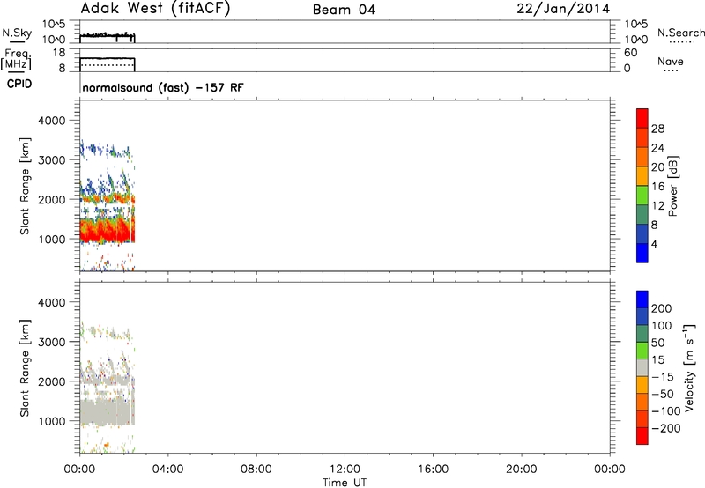Click the '18' label on frequency axis
This screenshot has width=705, height=488.
[59, 53]
